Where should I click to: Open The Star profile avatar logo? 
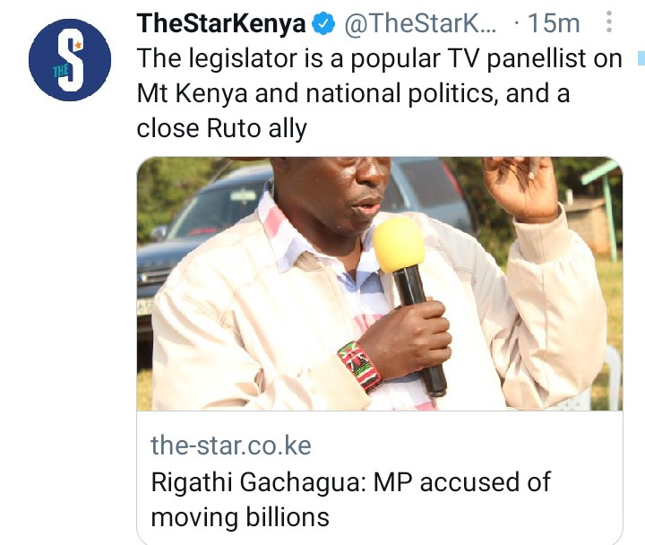[x=70, y=60]
